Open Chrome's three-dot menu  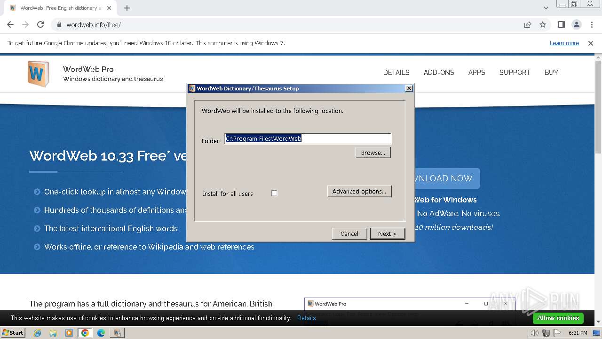591,24
